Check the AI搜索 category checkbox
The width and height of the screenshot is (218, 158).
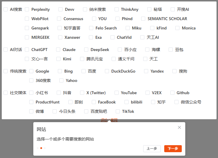(x=6, y=9)
